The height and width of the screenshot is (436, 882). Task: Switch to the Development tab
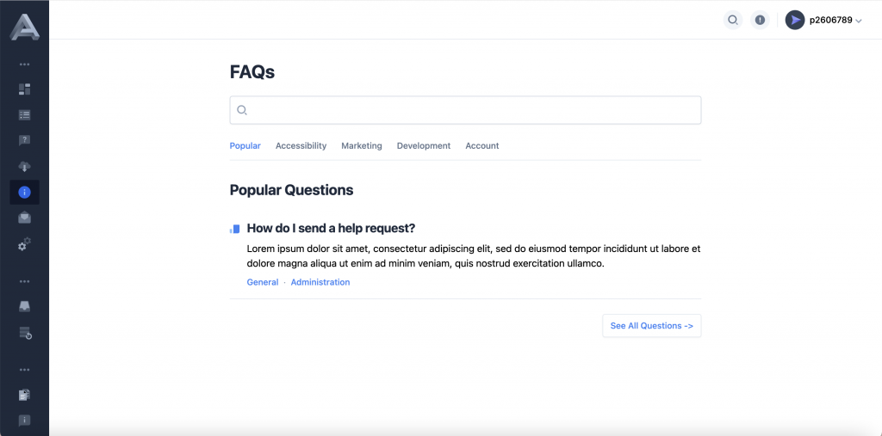424,145
